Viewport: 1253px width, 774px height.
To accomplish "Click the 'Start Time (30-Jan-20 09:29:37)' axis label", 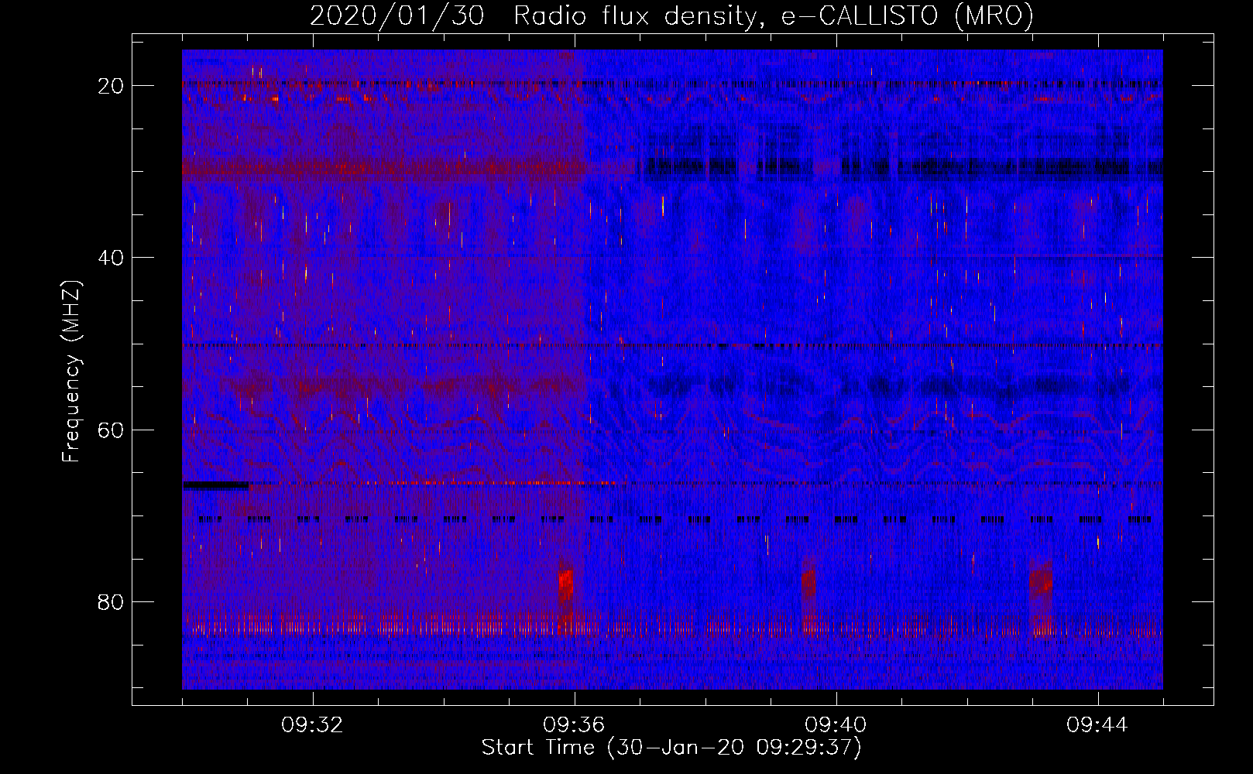I will point(671,748).
